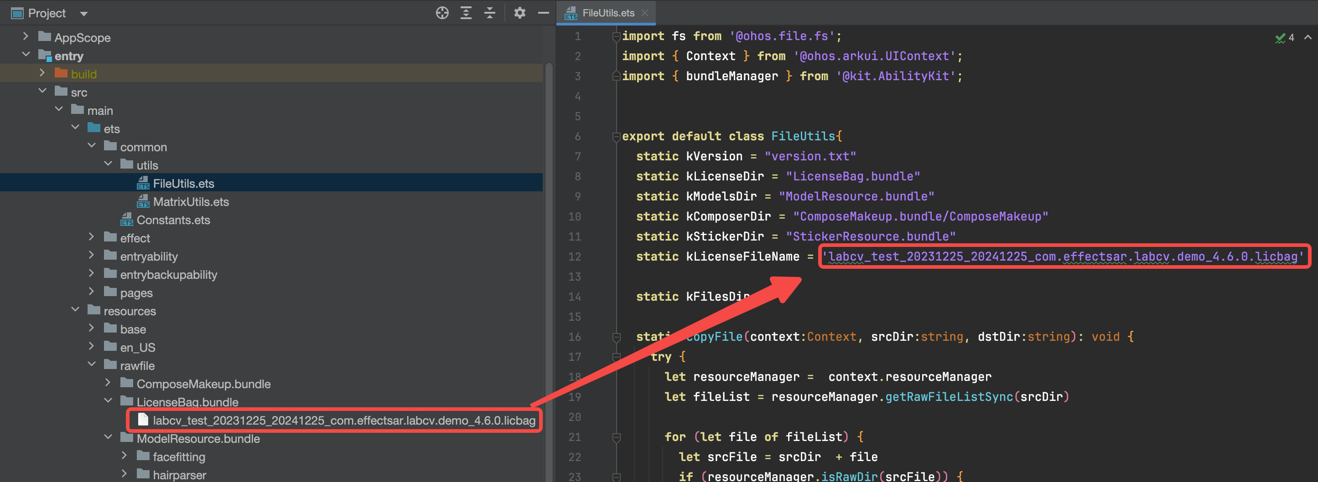Open the Project panel settings gear
This screenshot has height=482, width=1318.
[519, 13]
